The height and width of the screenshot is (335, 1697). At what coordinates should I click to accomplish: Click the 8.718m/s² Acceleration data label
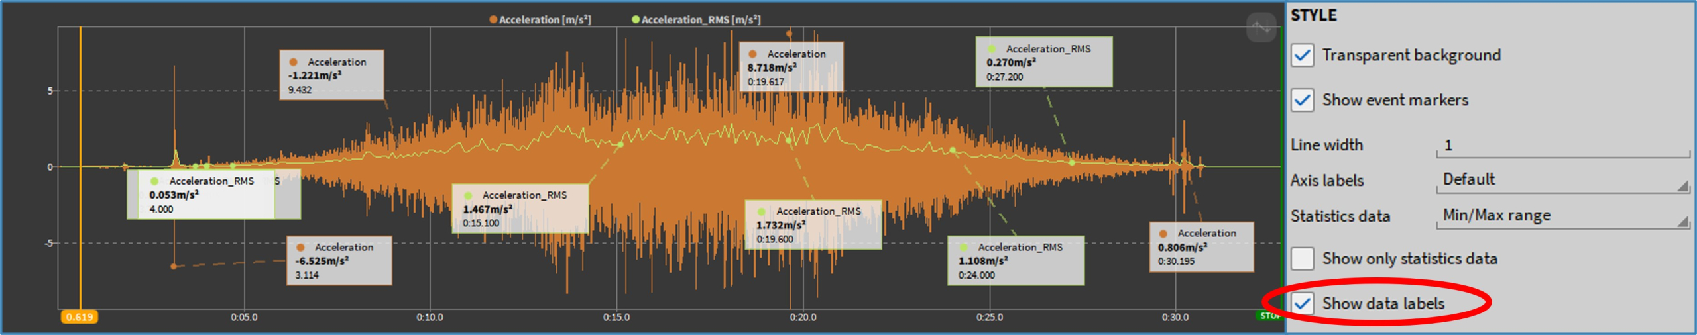coord(791,67)
